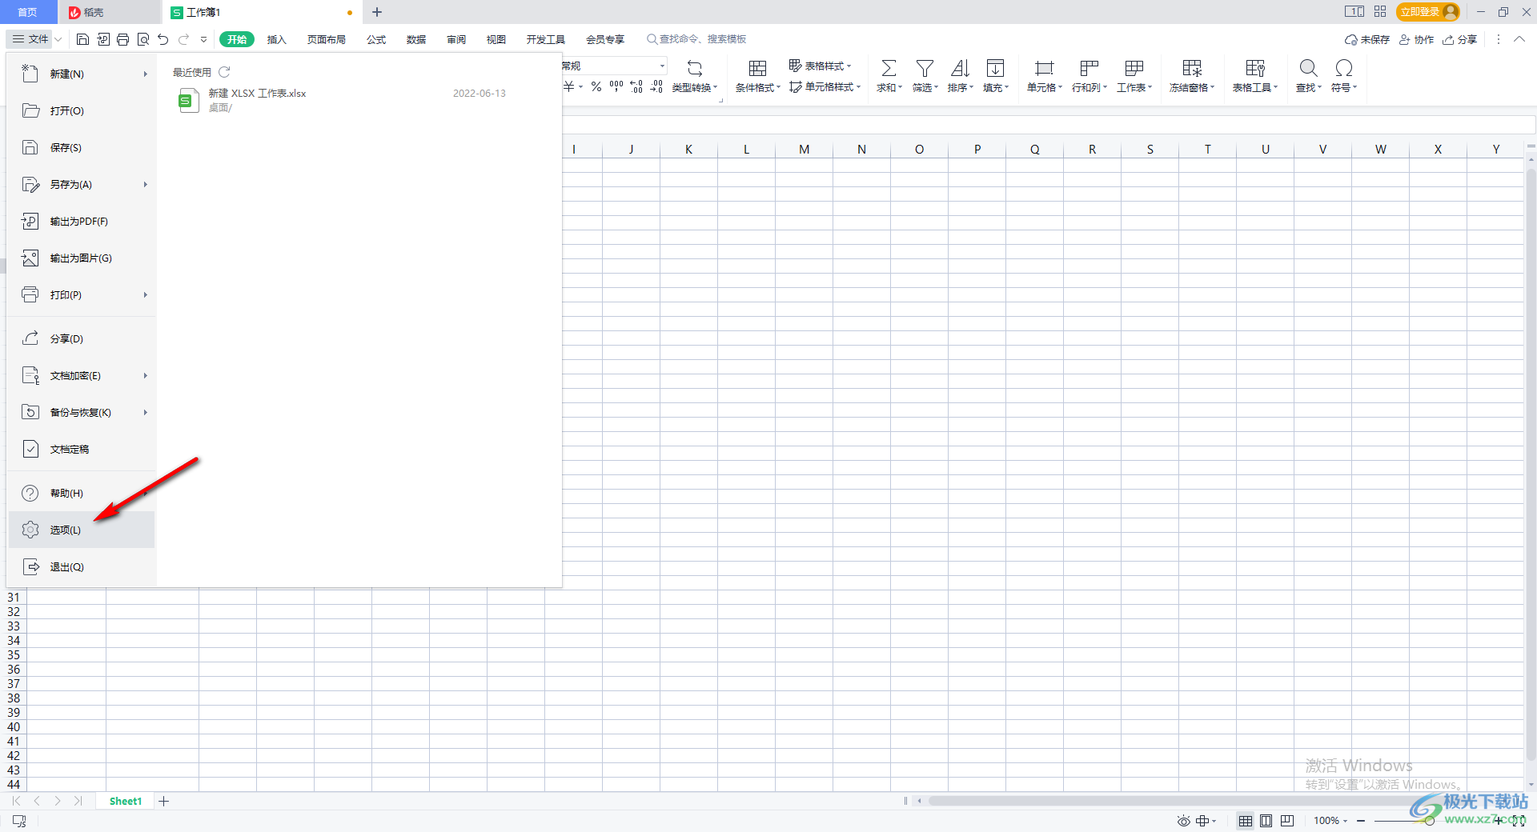Open the 首页 home tab

point(28,12)
